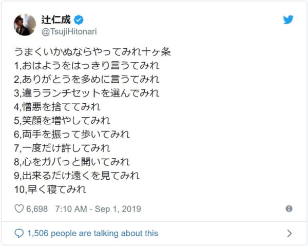The image size is (308, 246).
Task: Open 辻仁成's profile picture
Action: click(x=25, y=25)
